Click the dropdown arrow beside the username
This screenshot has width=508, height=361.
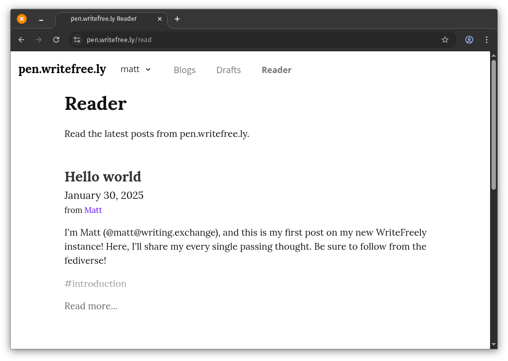coord(148,70)
